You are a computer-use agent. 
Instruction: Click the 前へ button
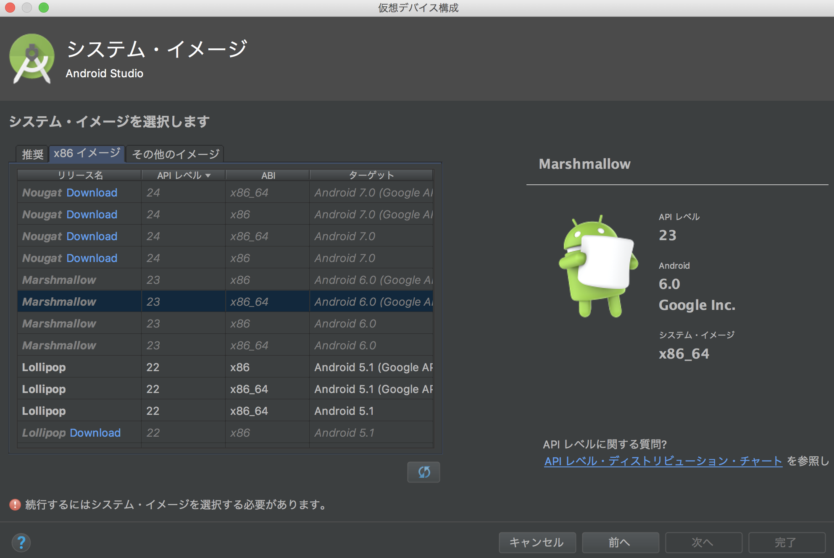[620, 542]
